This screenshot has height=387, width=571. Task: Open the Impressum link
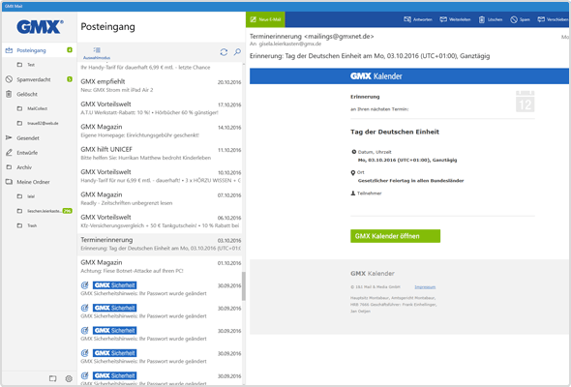point(425,287)
